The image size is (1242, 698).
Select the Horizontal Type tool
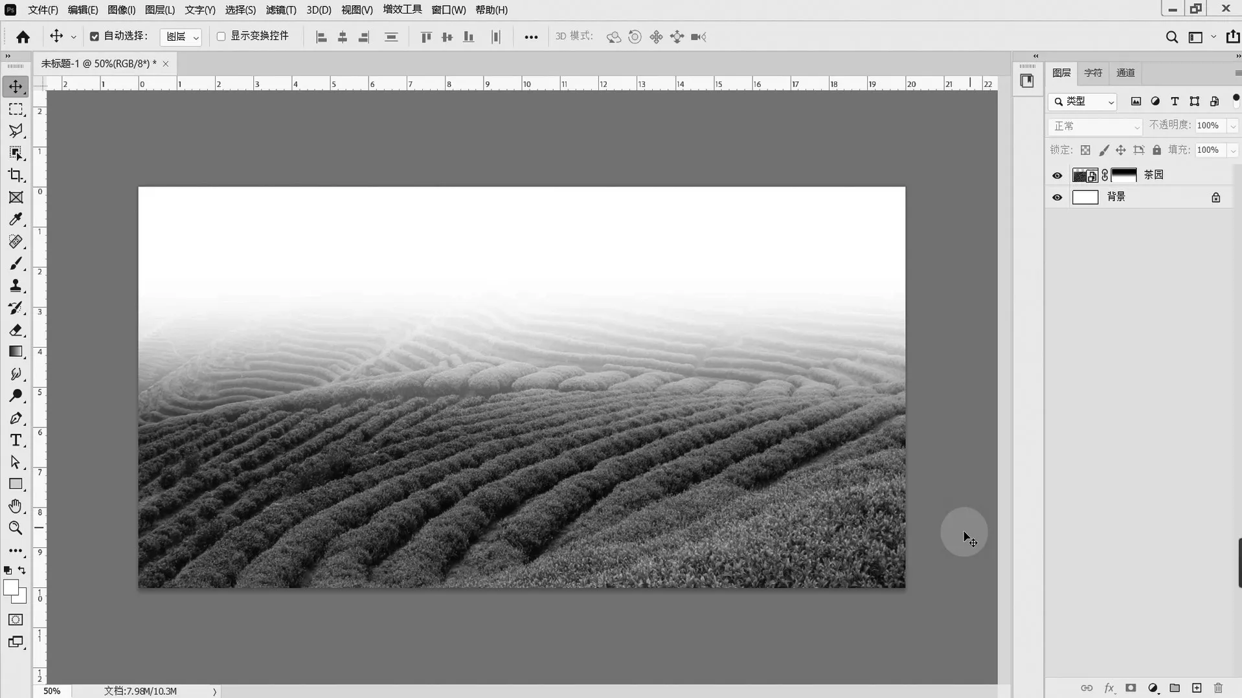point(16,440)
